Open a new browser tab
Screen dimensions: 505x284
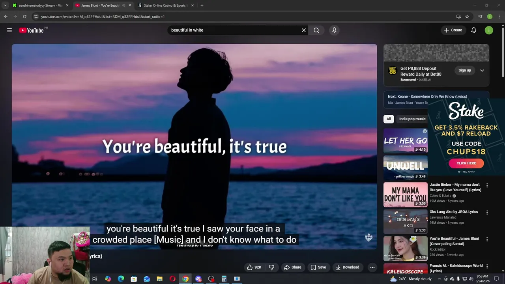point(202,6)
